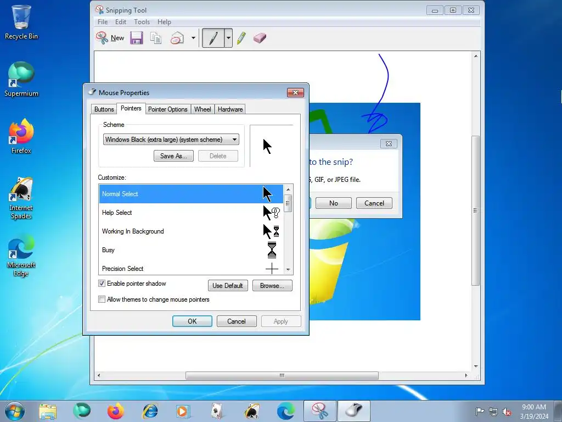Open Internet Spades taskbar icon
The image size is (562, 422).
(x=251, y=411)
